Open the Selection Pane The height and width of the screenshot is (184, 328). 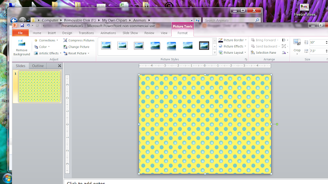[x=263, y=53]
